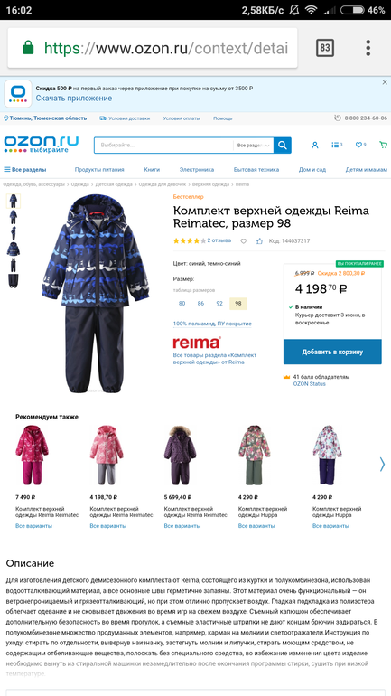Open favorites heart icon in header

(x=360, y=145)
